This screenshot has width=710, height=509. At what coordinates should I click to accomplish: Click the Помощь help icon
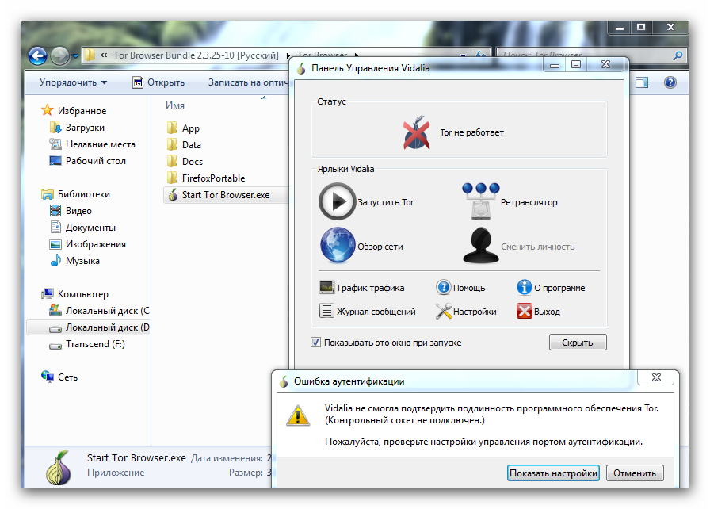pyautogui.click(x=444, y=288)
